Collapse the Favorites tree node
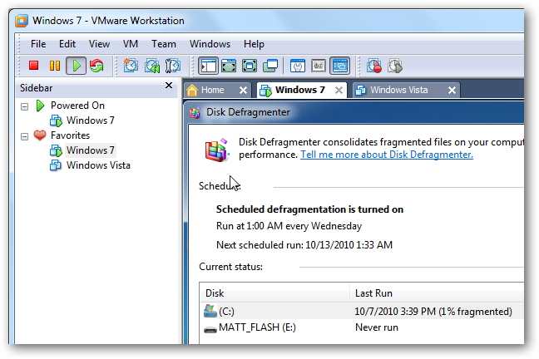The width and height of the screenshot is (539, 359). (24, 136)
